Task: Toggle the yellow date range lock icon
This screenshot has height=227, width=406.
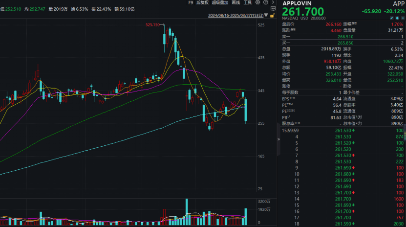Action: coord(273,16)
